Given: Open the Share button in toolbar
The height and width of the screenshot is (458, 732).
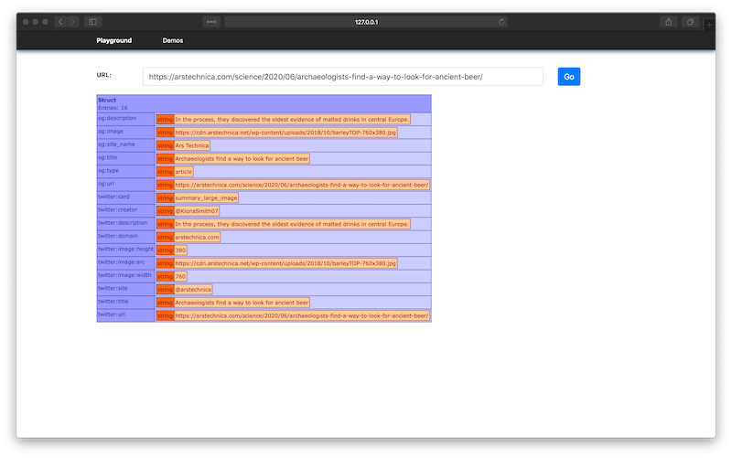Looking at the screenshot, I should [x=669, y=22].
